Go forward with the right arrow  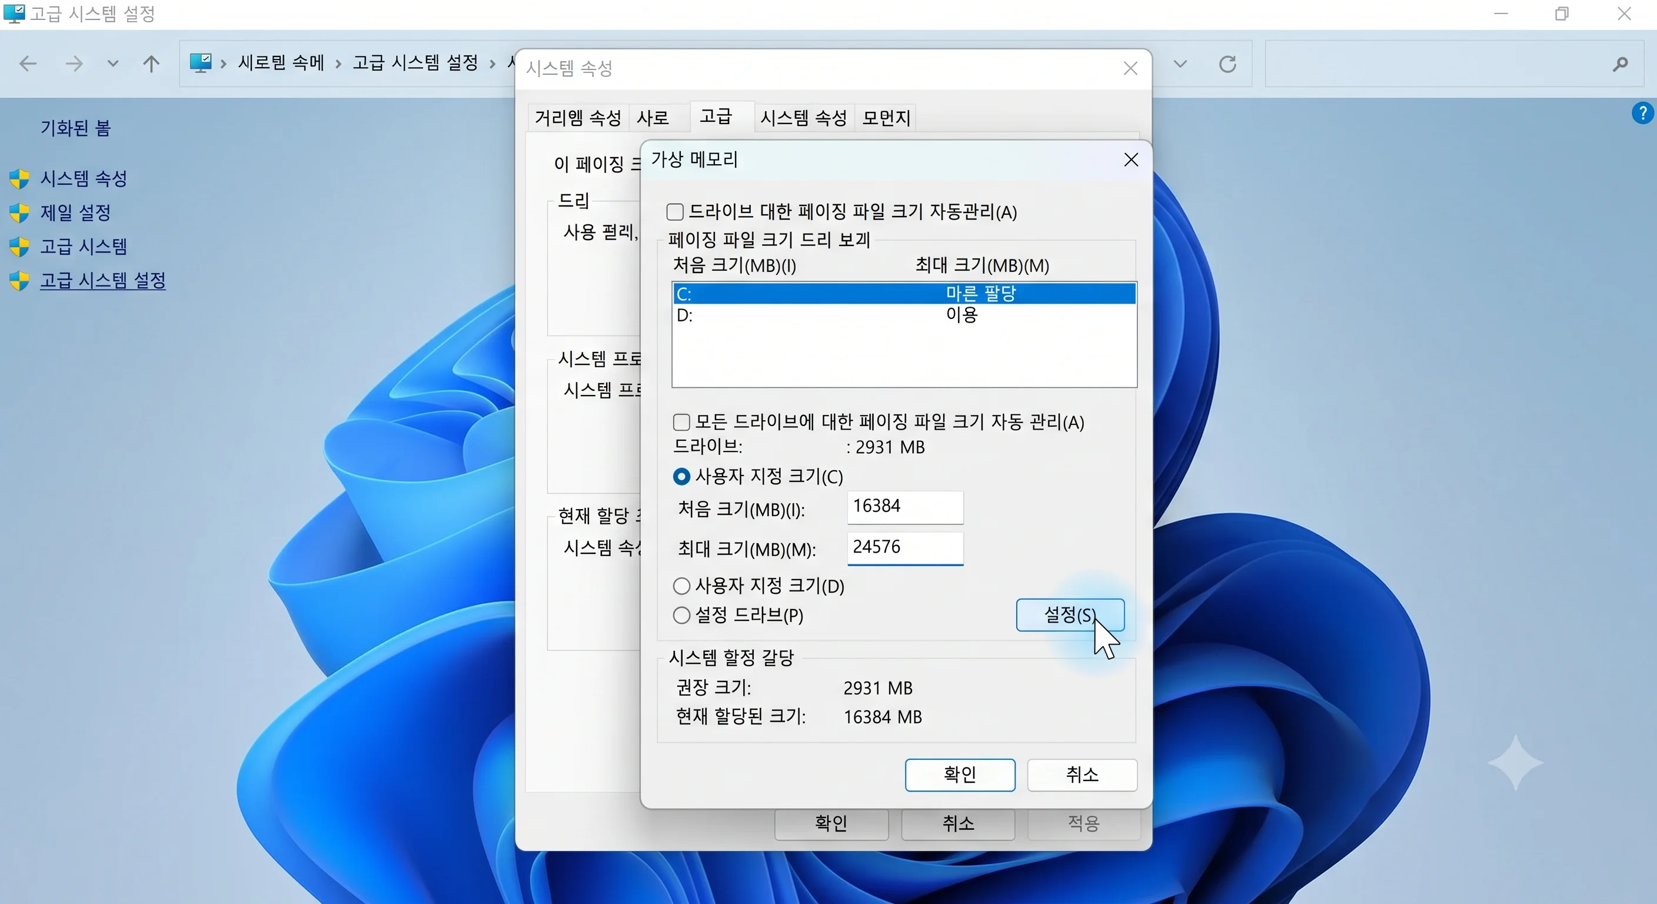[74, 64]
